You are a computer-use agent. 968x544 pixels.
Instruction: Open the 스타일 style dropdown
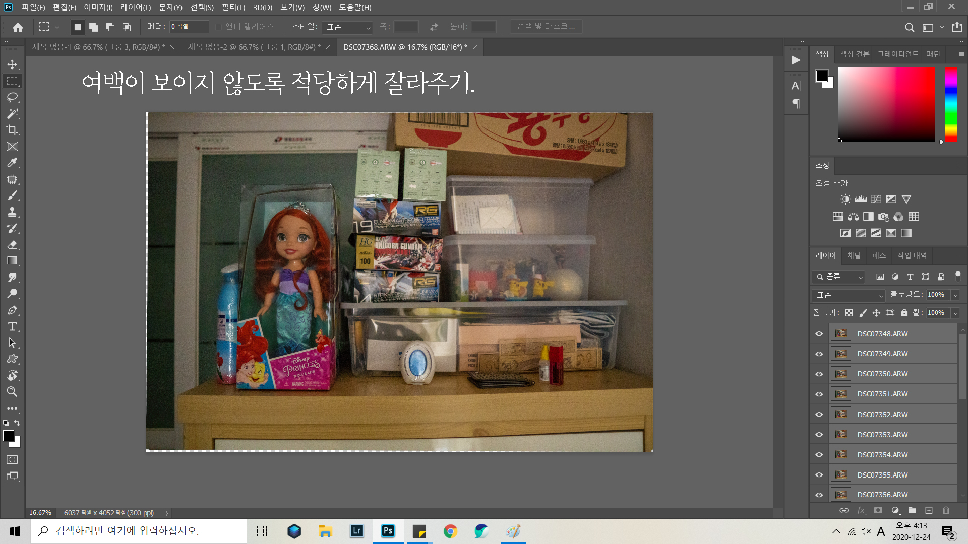tap(347, 27)
